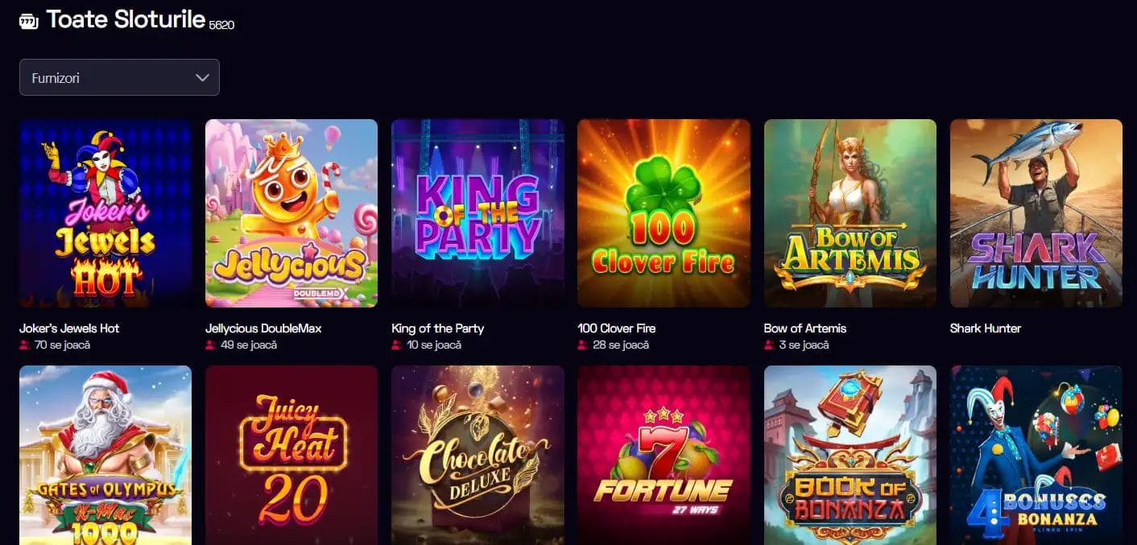This screenshot has width=1137, height=545.
Task: Open the Furnizori dropdown
Action: 119,78
